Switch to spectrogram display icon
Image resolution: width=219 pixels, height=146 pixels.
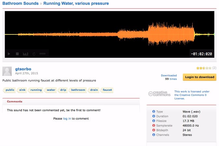point(26,54)
